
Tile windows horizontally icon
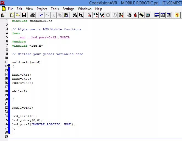click(156, 15)
